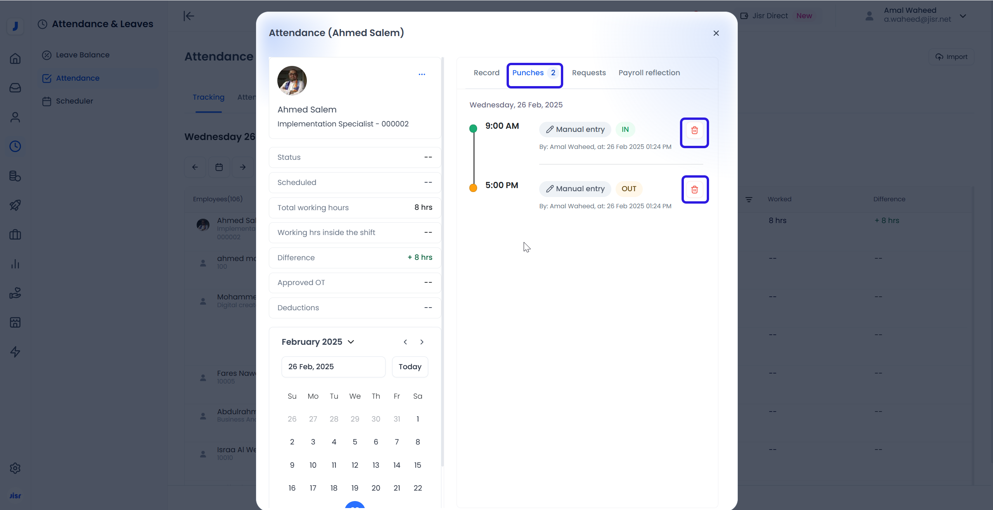
Task: Edit the 5:00 PM Manual entry
Action: 575,189
